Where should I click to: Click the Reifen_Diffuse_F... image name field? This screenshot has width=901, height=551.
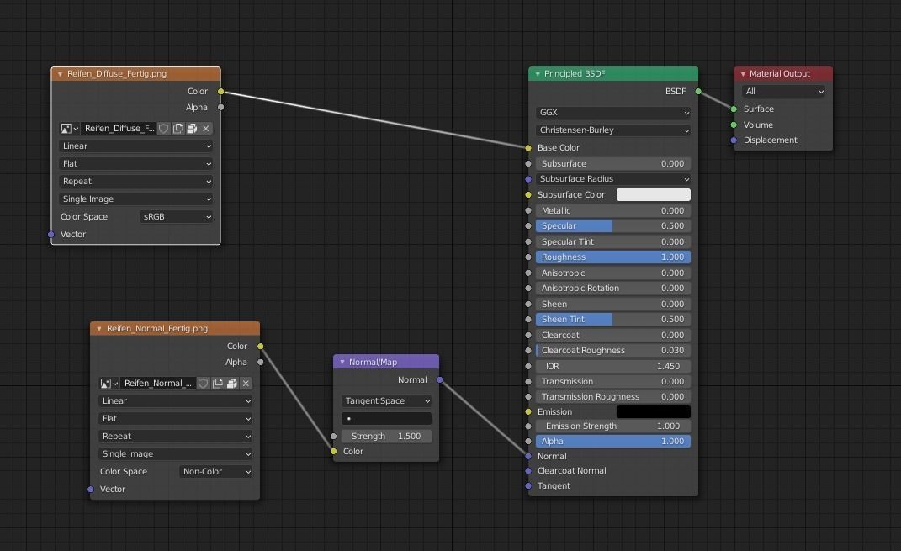pos(119,128)
